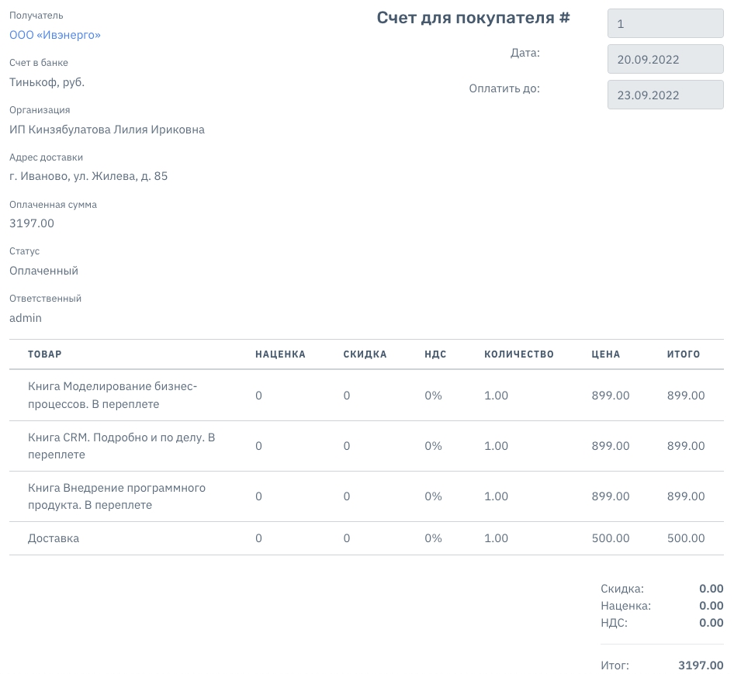The height and width of the screenshot is (674, 734).
Task: Open the ООО «Ивэнерго» recipient link
Action: click(x=55, y=35)
